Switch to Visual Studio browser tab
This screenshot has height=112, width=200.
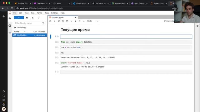pos(81,3)
